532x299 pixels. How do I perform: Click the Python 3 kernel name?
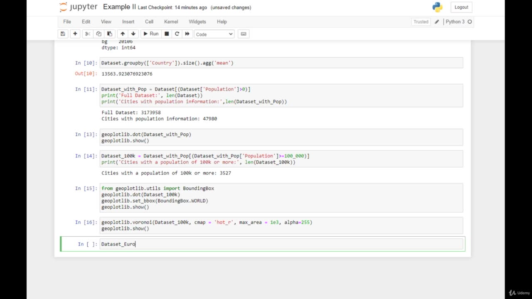[455, 22]
